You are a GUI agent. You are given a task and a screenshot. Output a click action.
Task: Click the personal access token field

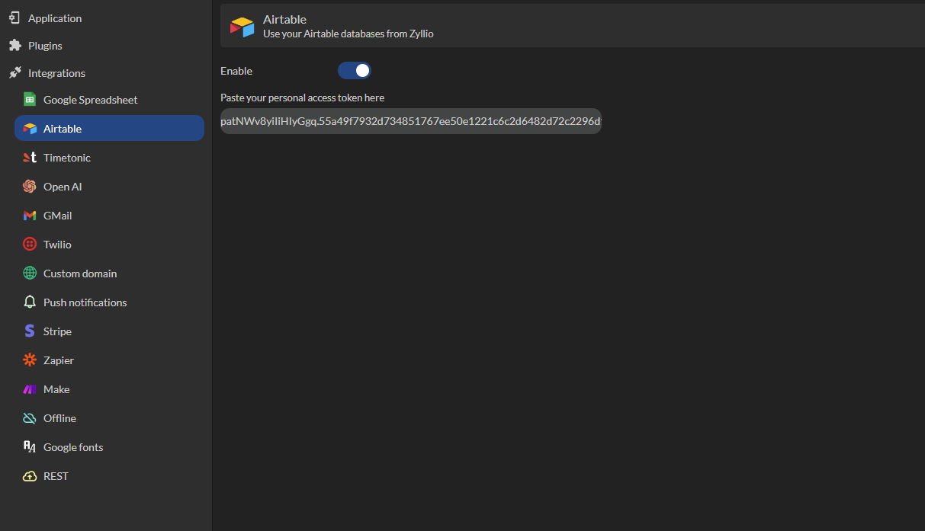click(411, 121)
